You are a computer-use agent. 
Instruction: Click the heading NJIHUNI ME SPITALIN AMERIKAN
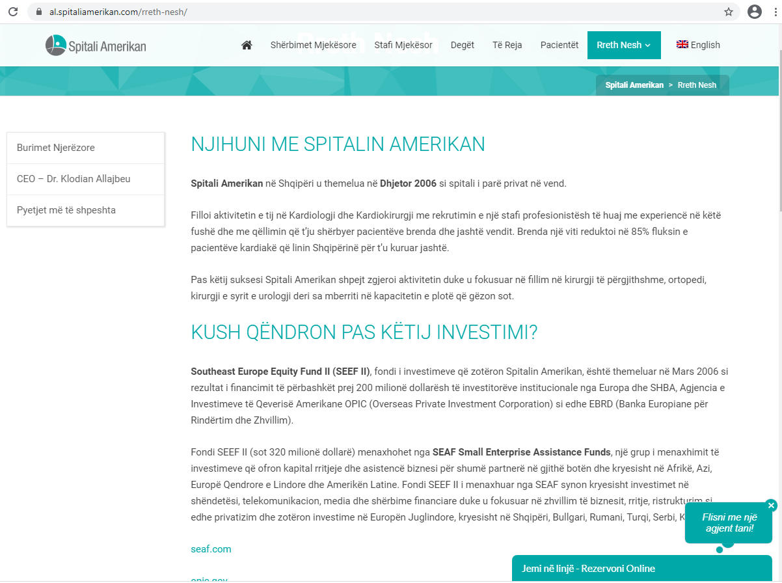click(x=338, y=144)
